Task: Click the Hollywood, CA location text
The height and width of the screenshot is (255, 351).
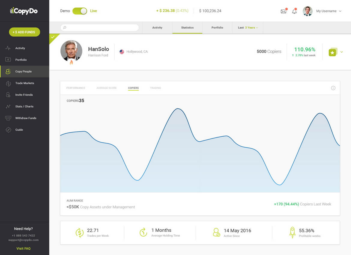Action: (x=137, y=52)
